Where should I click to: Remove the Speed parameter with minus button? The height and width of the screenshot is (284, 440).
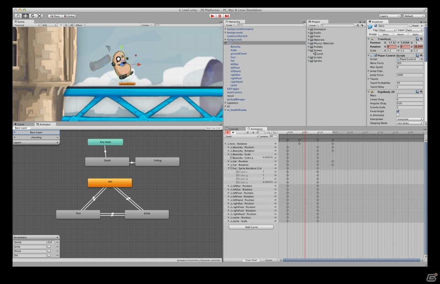click(57, 242)
